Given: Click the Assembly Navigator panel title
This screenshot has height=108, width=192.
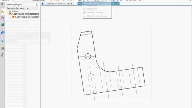Looking at the screenshot, I should [x=14, y=4].
